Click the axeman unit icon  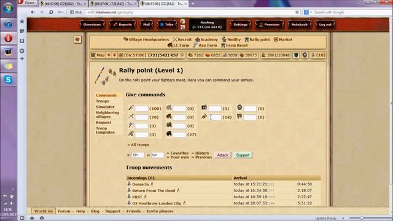pyautogui.click(x=131, y=125)
